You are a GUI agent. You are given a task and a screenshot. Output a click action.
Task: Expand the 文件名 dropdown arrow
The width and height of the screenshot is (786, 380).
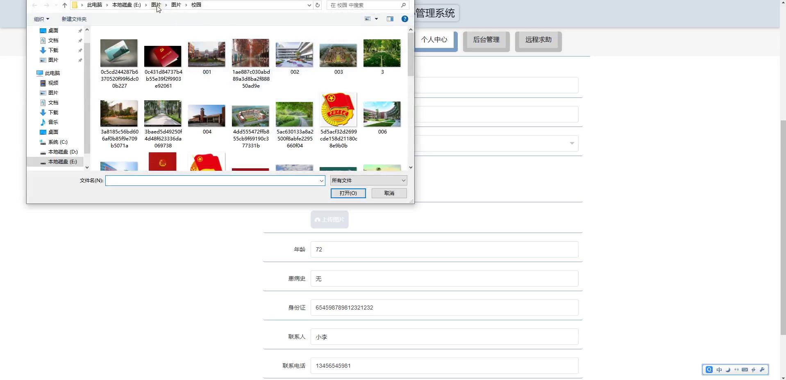click(322, 181)
